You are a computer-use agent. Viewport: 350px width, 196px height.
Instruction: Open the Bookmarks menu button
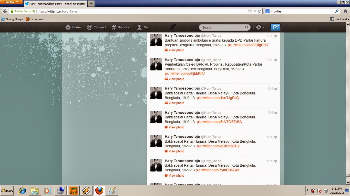[339, 19]
